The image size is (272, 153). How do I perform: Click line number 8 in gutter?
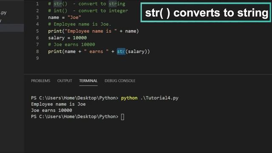click(37, 51)
